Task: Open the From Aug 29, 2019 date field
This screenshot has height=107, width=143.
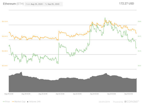Action: point(34,4)
